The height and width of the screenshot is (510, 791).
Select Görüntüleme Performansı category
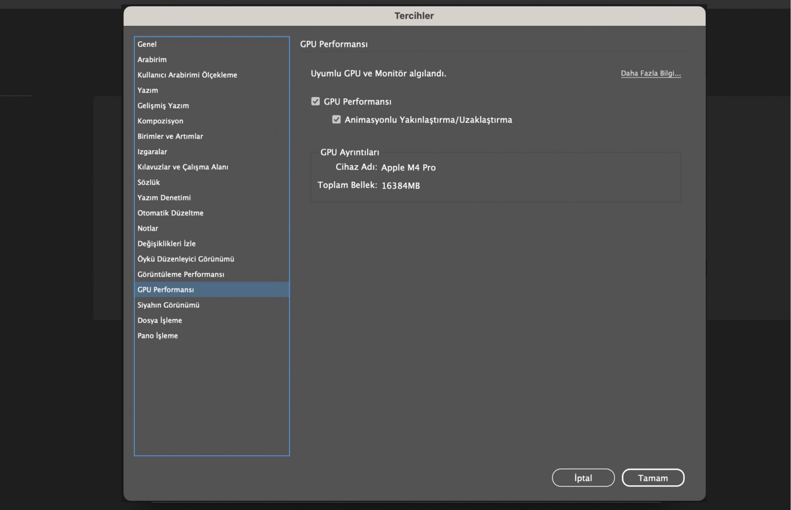click(180, 274)
